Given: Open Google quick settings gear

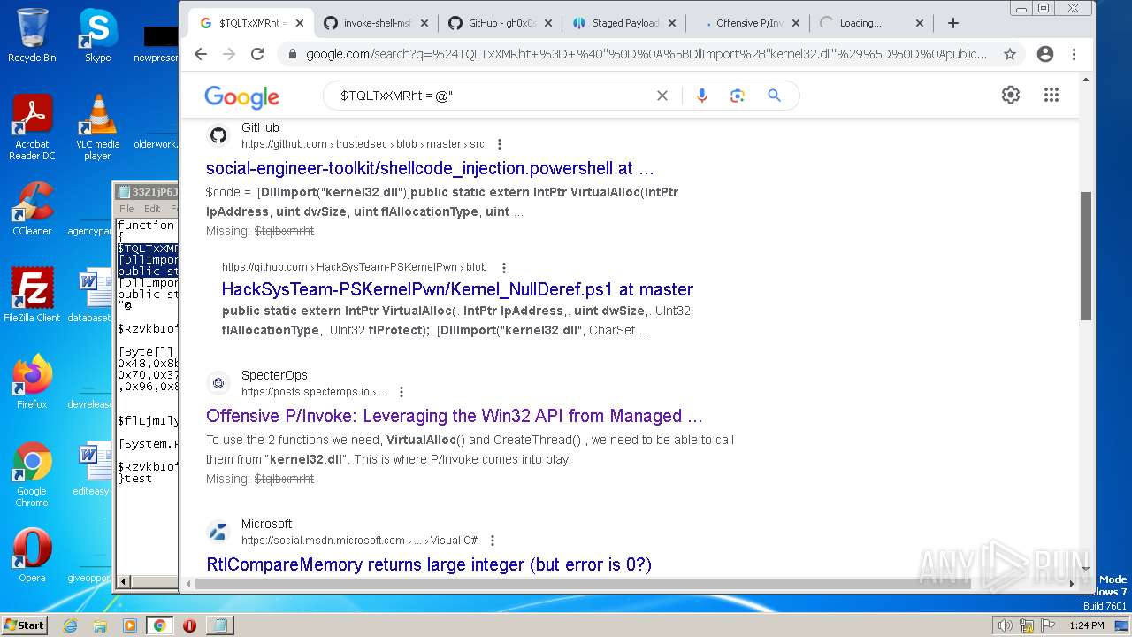Looking at the screenshot, I should pyautogui.click(x=1011, y=95).
